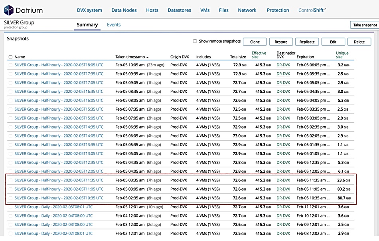Navigate to Datastores
The height and width of the screenshot is (241, 379).
180,10
